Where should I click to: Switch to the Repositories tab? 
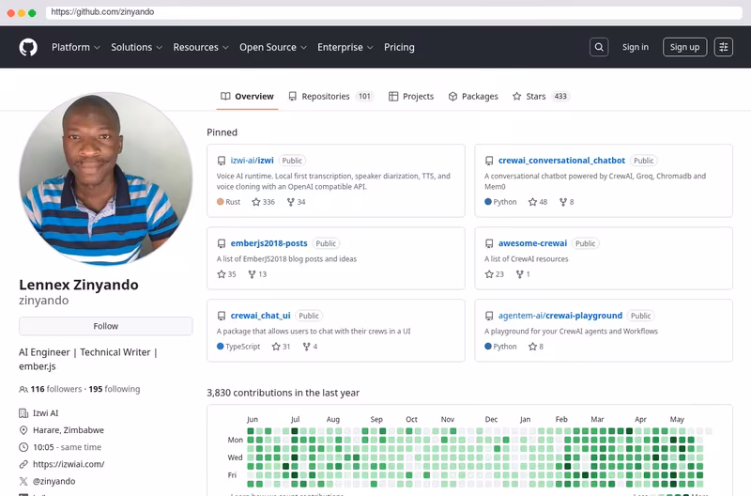[x=330, y=97]
